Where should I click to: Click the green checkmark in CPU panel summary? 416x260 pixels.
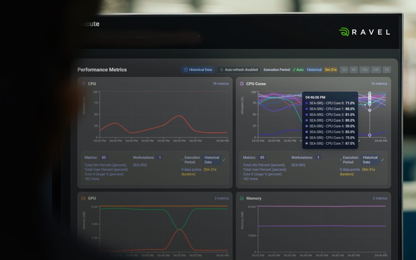pyautogui.click(x=224, y=160)
